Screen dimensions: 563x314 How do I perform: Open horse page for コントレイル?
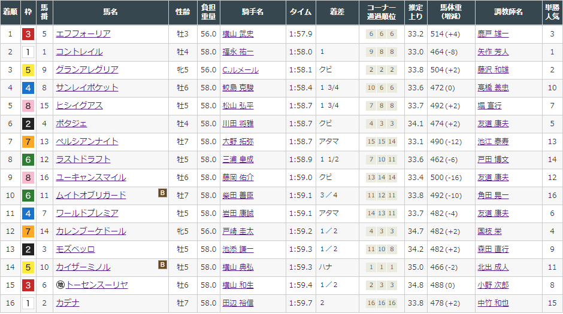coord(79,51)
